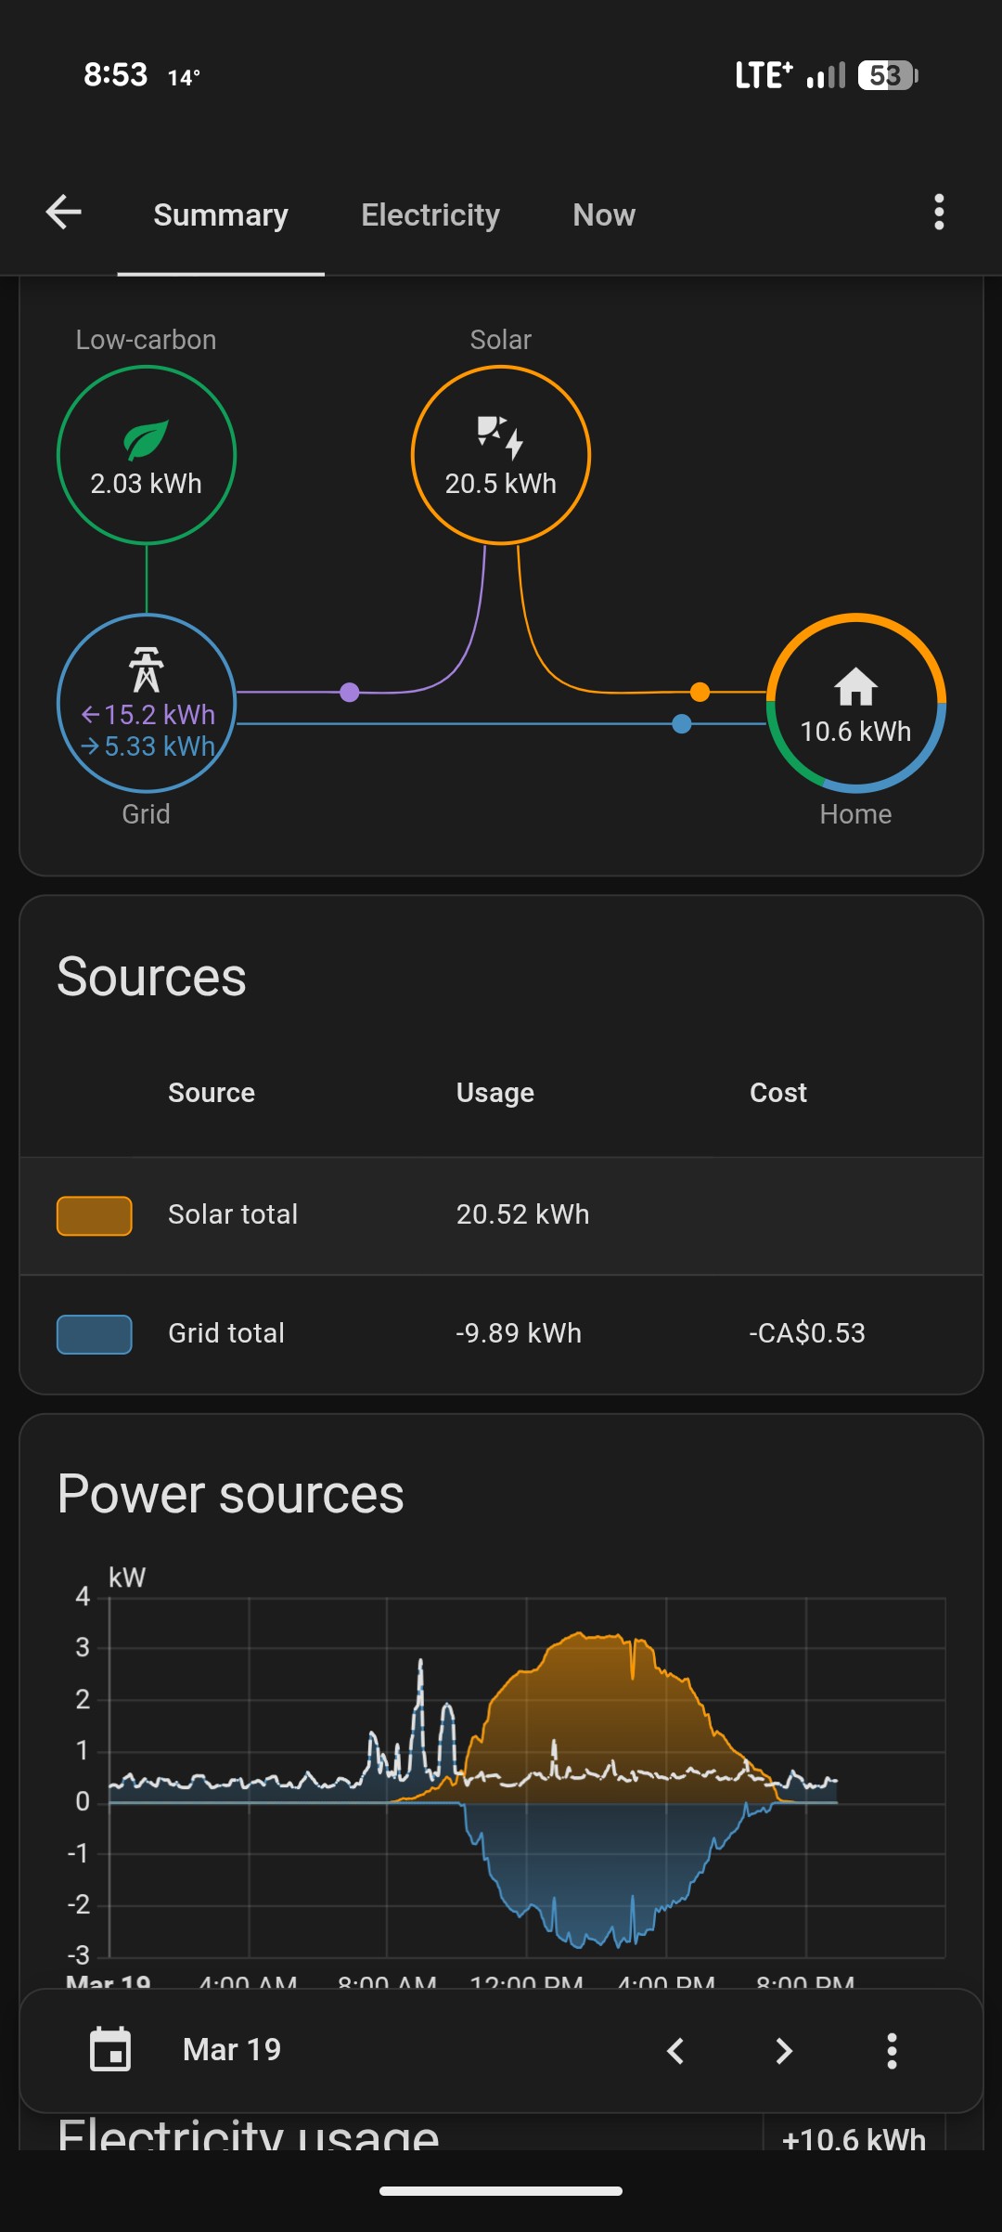Image resolution: width=1002 pixels, height=2232 pixels.
Task: Tap the battery indicator in status bar
Action: tap(887, 75)
